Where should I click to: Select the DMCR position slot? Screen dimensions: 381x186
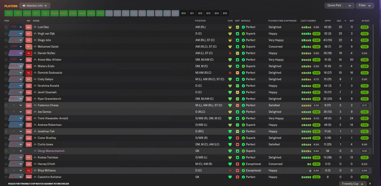pos(54,13)
